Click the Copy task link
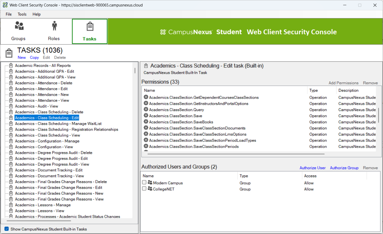The width and height of the screenshot is (383, 234). (x=34, y=57)
